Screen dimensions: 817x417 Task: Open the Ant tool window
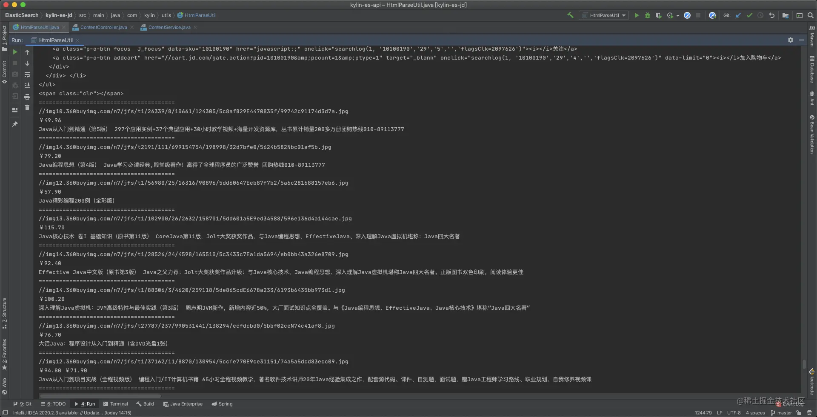[x=812, y=98]
